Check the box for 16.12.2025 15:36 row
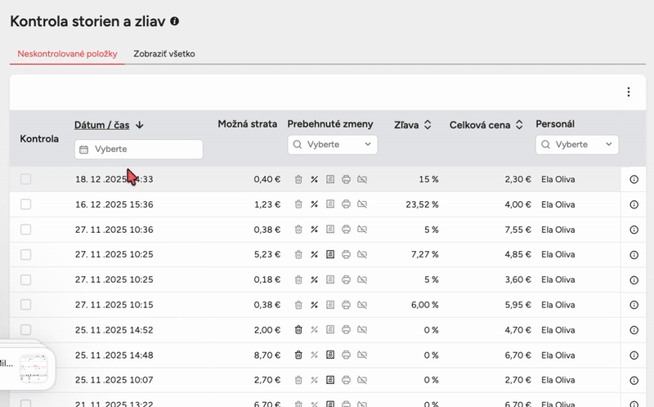 pyautogui.click(x=26, y=204)
